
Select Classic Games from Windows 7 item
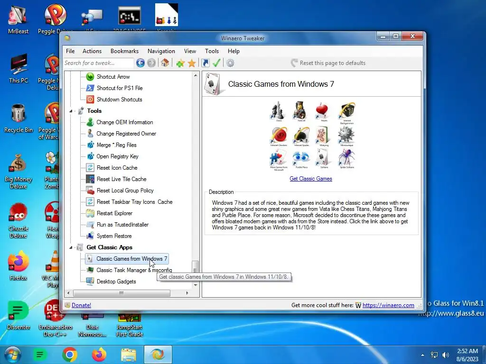[127, 259]
